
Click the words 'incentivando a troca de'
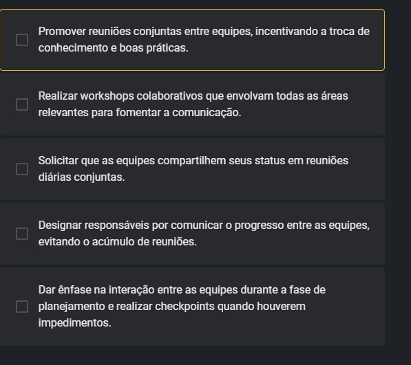[x=313, y=32]
